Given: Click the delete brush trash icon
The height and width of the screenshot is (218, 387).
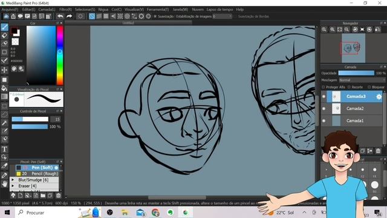Looking at the screenshot, I should (58, 196).
